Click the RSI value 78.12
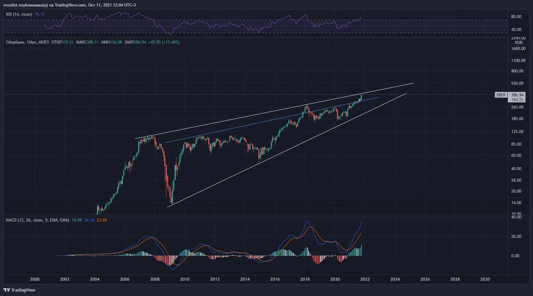Viewport: 533px width, 296px height. [x=39, y=14]
